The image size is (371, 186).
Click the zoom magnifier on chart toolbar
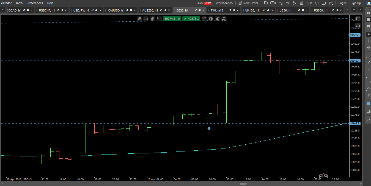tap(139, 19)
